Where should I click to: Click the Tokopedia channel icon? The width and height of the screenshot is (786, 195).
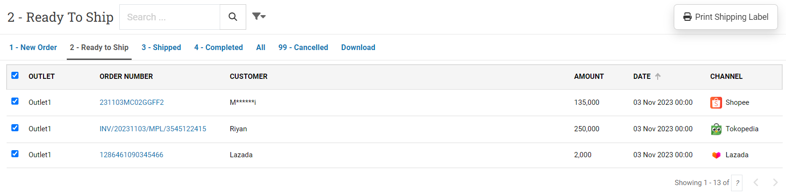[716, 129]
